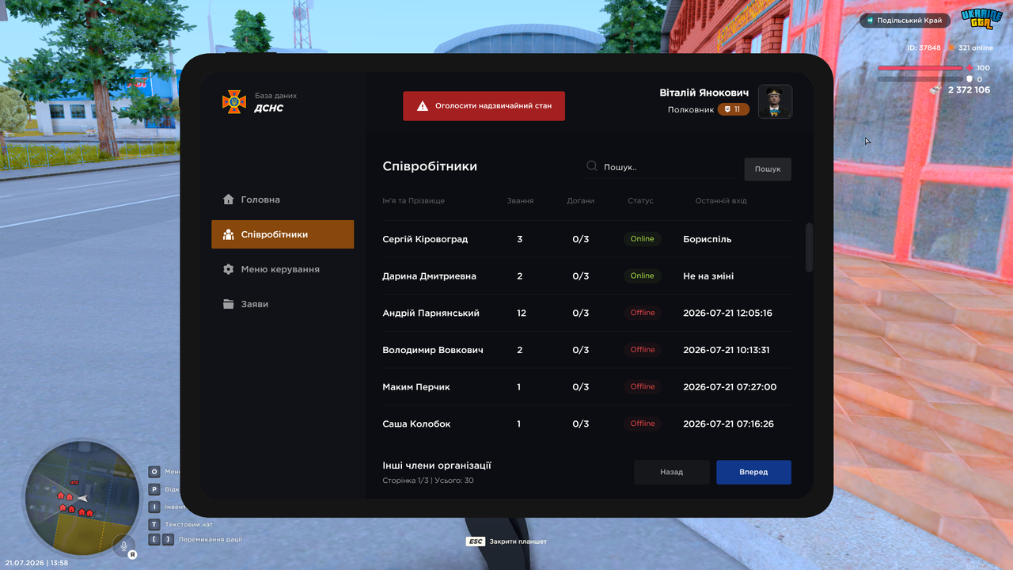
Task: Click the rank badge showing 11
Action: click(734, 109)
